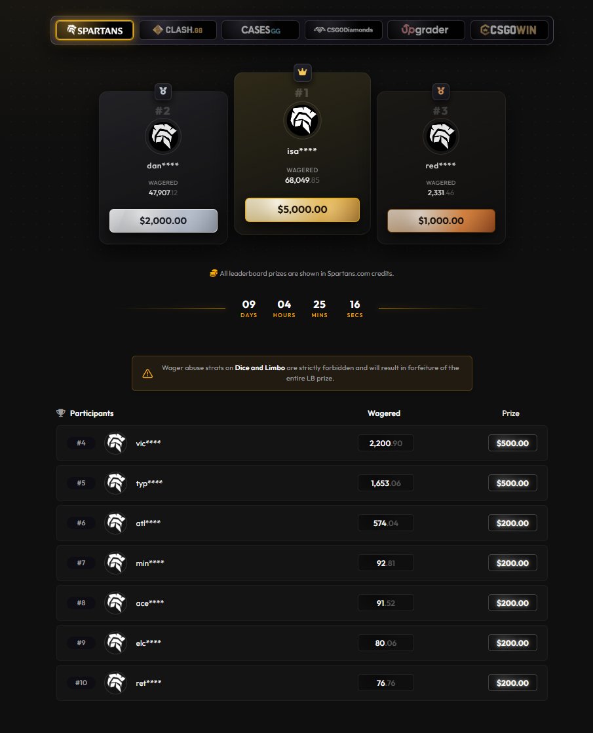Click the isa**** username on first place card

click(x=302, y=151)
